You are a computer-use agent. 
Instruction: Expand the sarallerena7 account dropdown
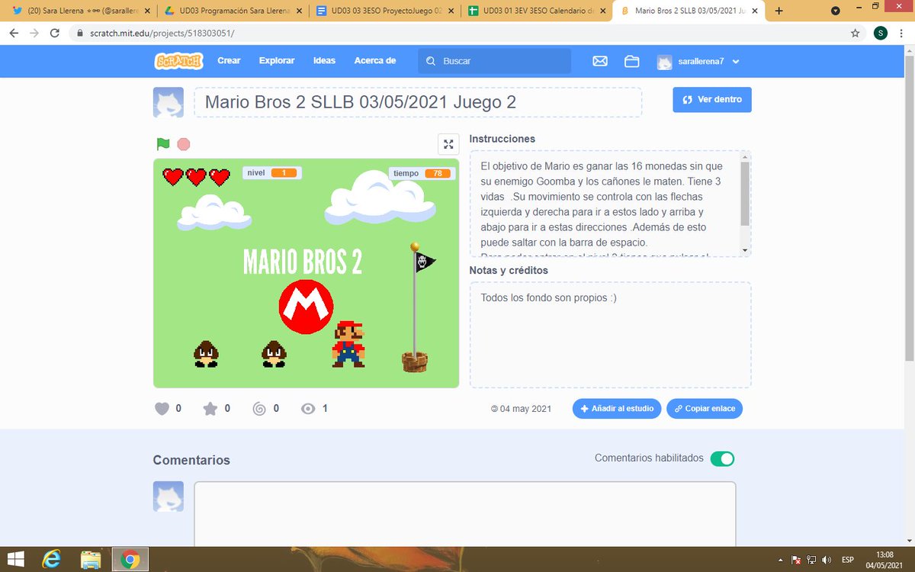(736, 62)
